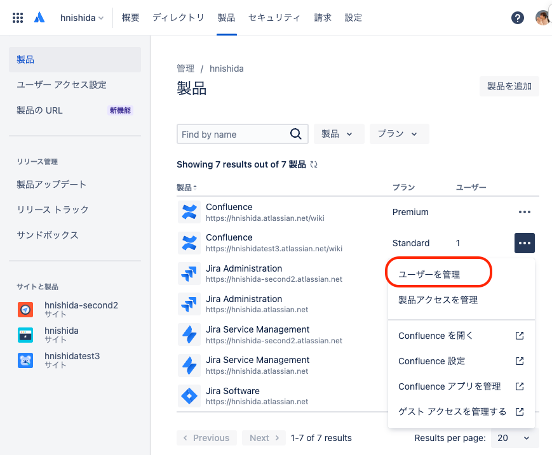Open 製品アップデート in sidebar
The width and height of the screenshot is (552, 455).
tap(75, 184)
